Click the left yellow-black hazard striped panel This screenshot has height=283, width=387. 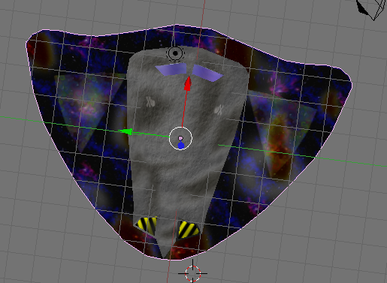[147, 226]
